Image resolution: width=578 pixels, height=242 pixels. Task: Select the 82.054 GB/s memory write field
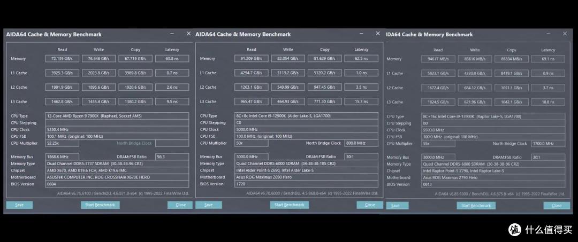288,58
